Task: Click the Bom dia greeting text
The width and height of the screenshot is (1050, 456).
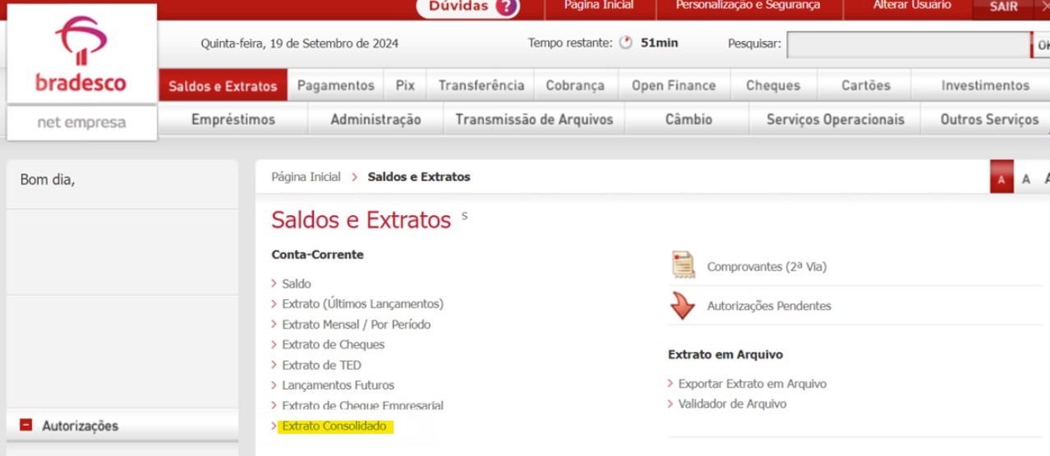Action: (48, 179)
